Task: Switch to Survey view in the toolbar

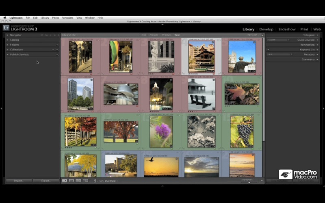Action: click(x=85, y=181)
